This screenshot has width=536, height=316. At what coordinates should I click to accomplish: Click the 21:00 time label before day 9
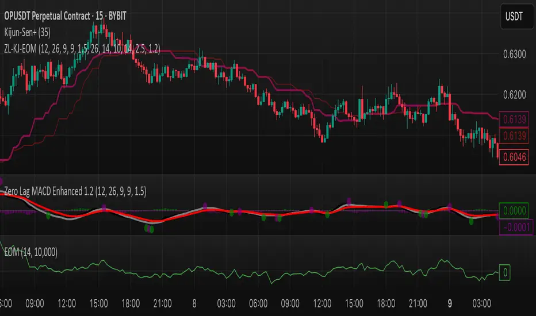click(418, 303)
